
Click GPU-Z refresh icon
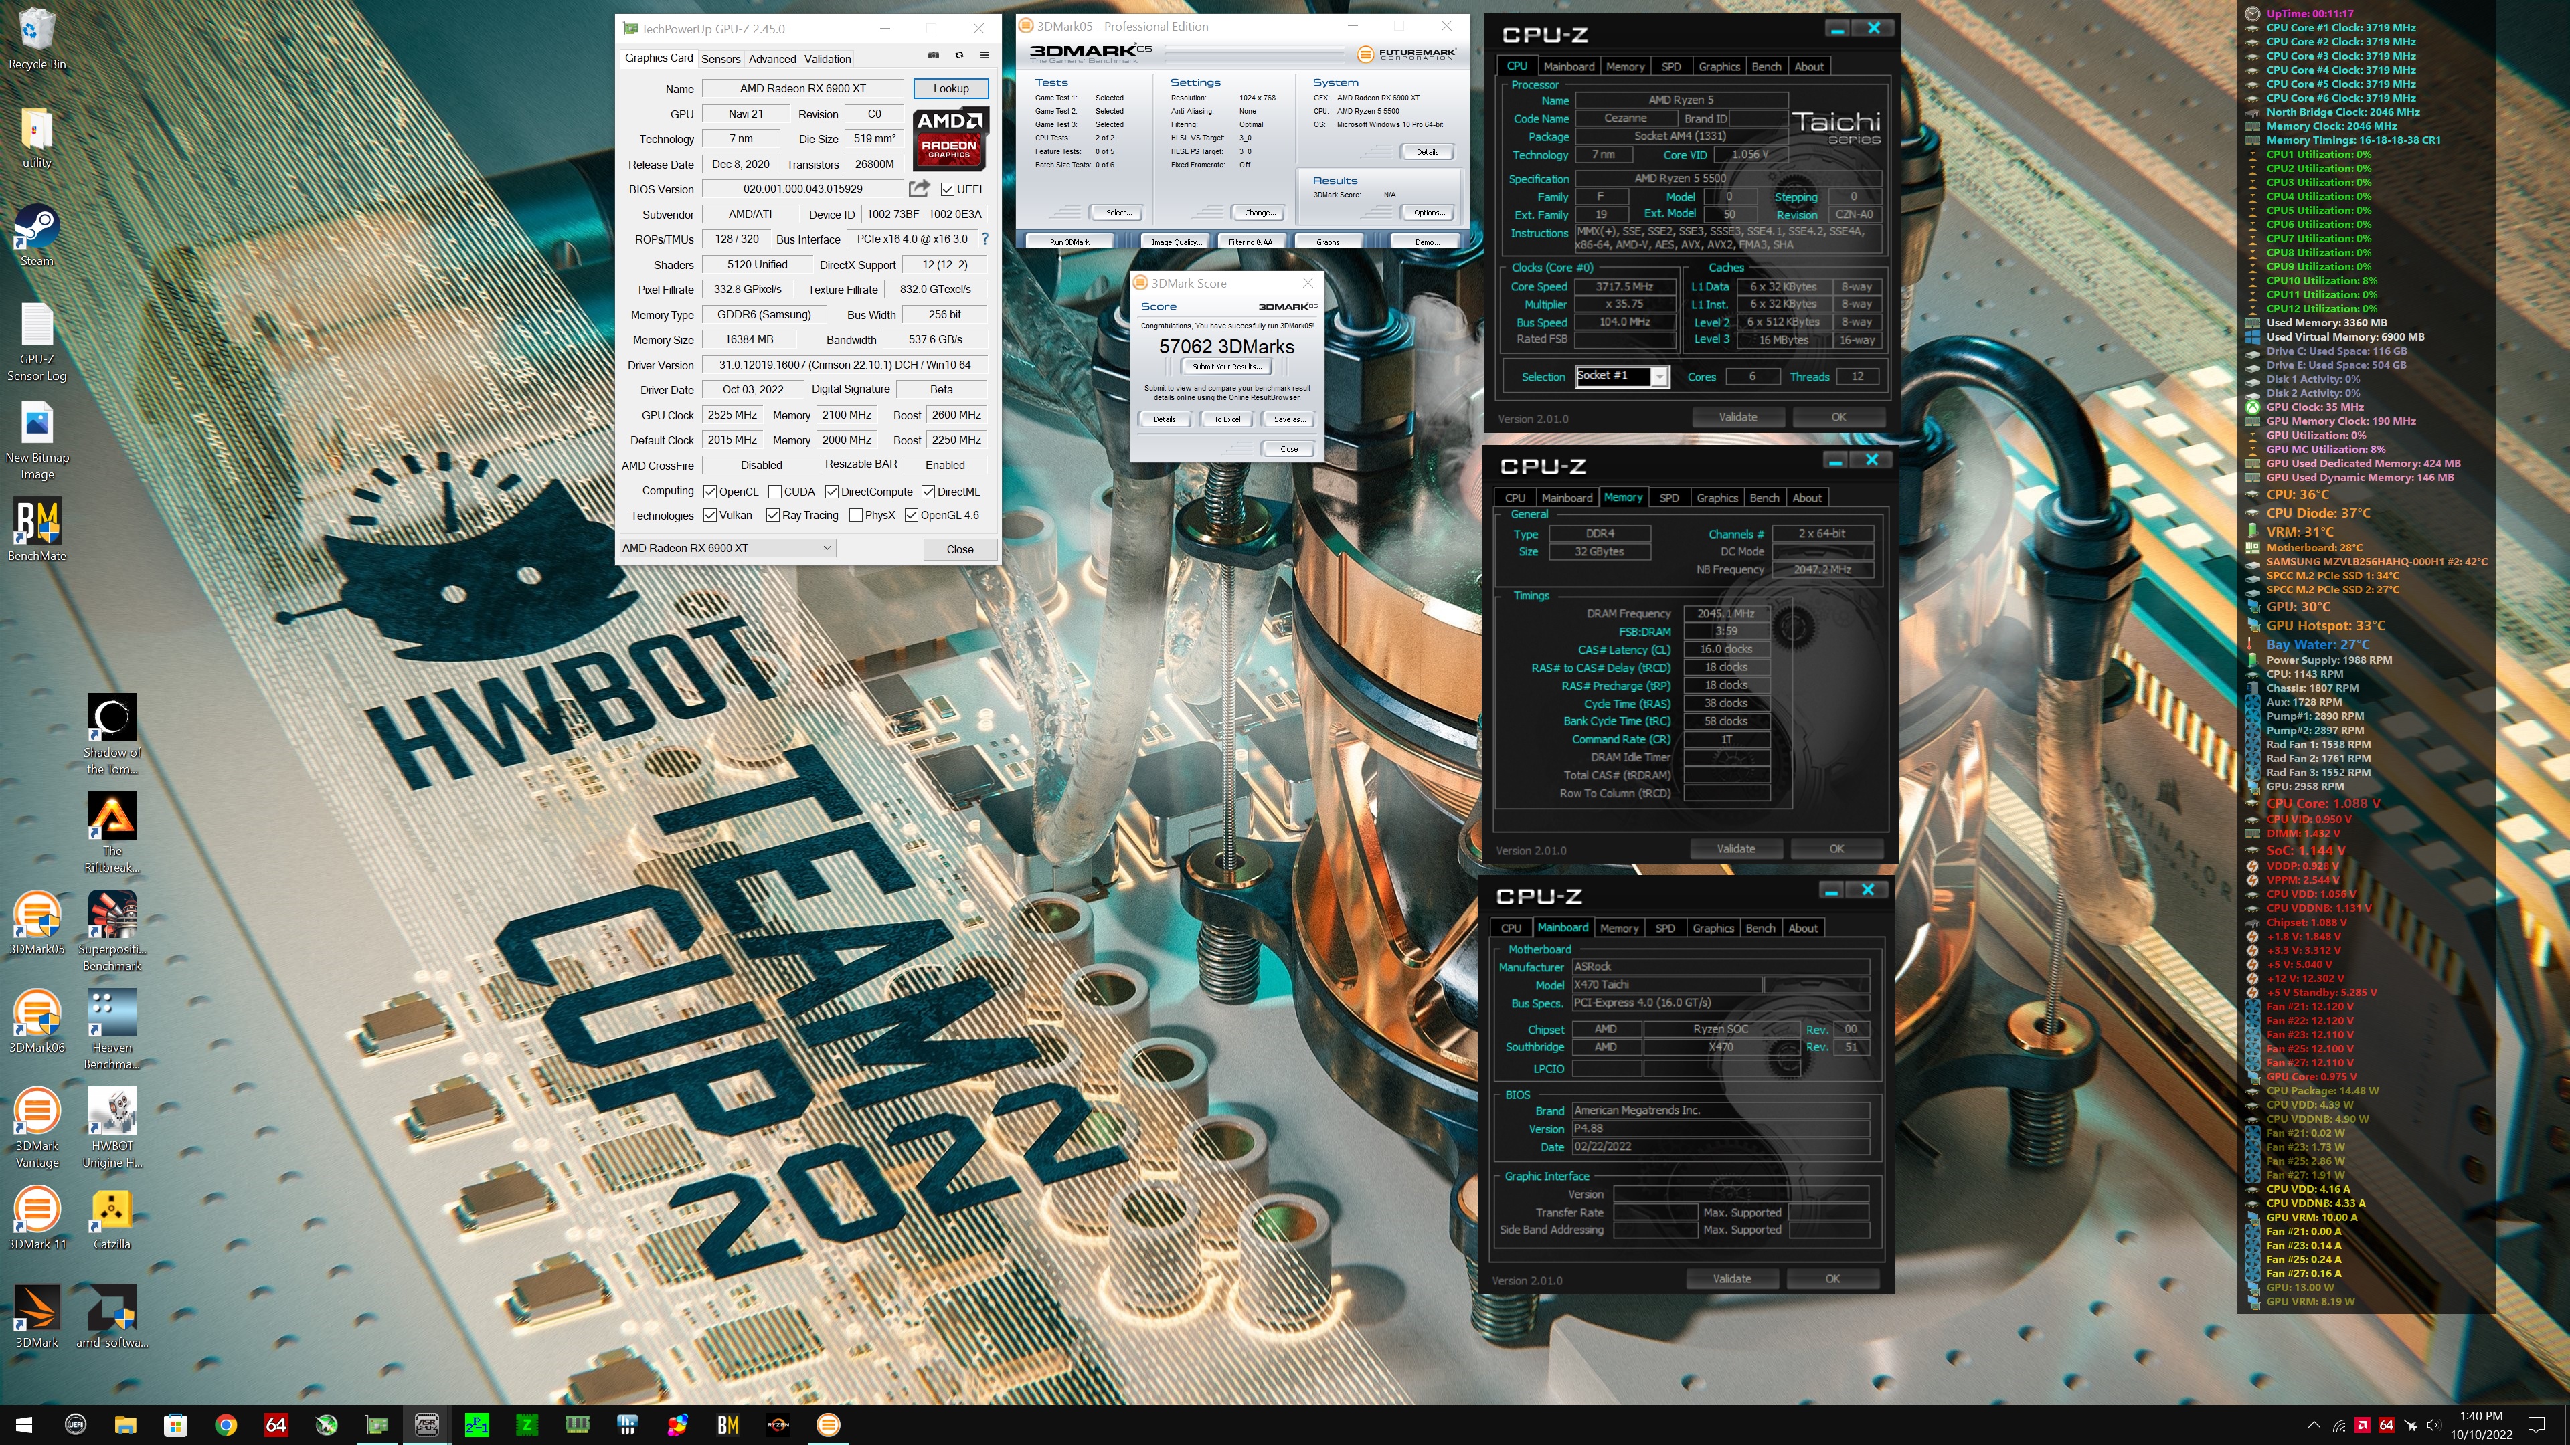click(x=959, y=56)
